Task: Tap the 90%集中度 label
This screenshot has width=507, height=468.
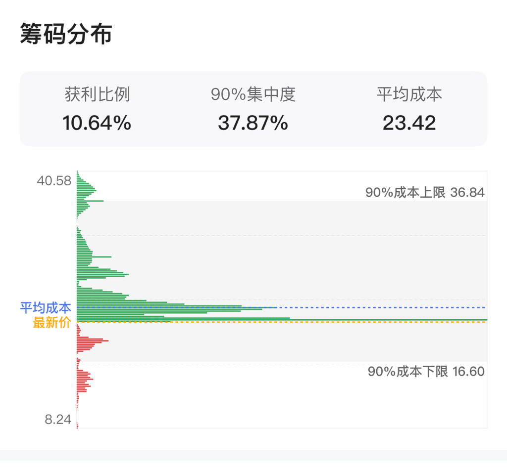Action: pyautogui.click(x=253, y=94)
